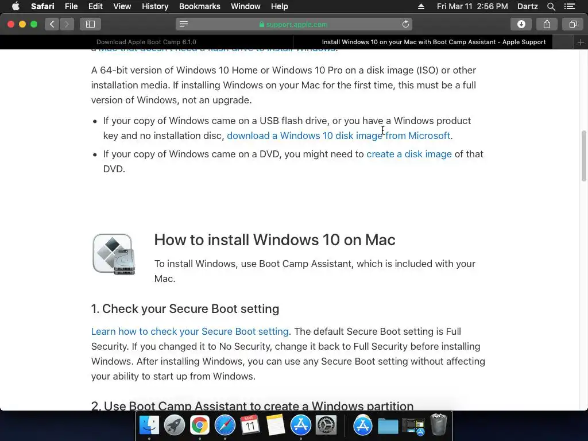Viewport: 588px width, 441px height.
Task: Open the History menu
Action: [155, 6]
